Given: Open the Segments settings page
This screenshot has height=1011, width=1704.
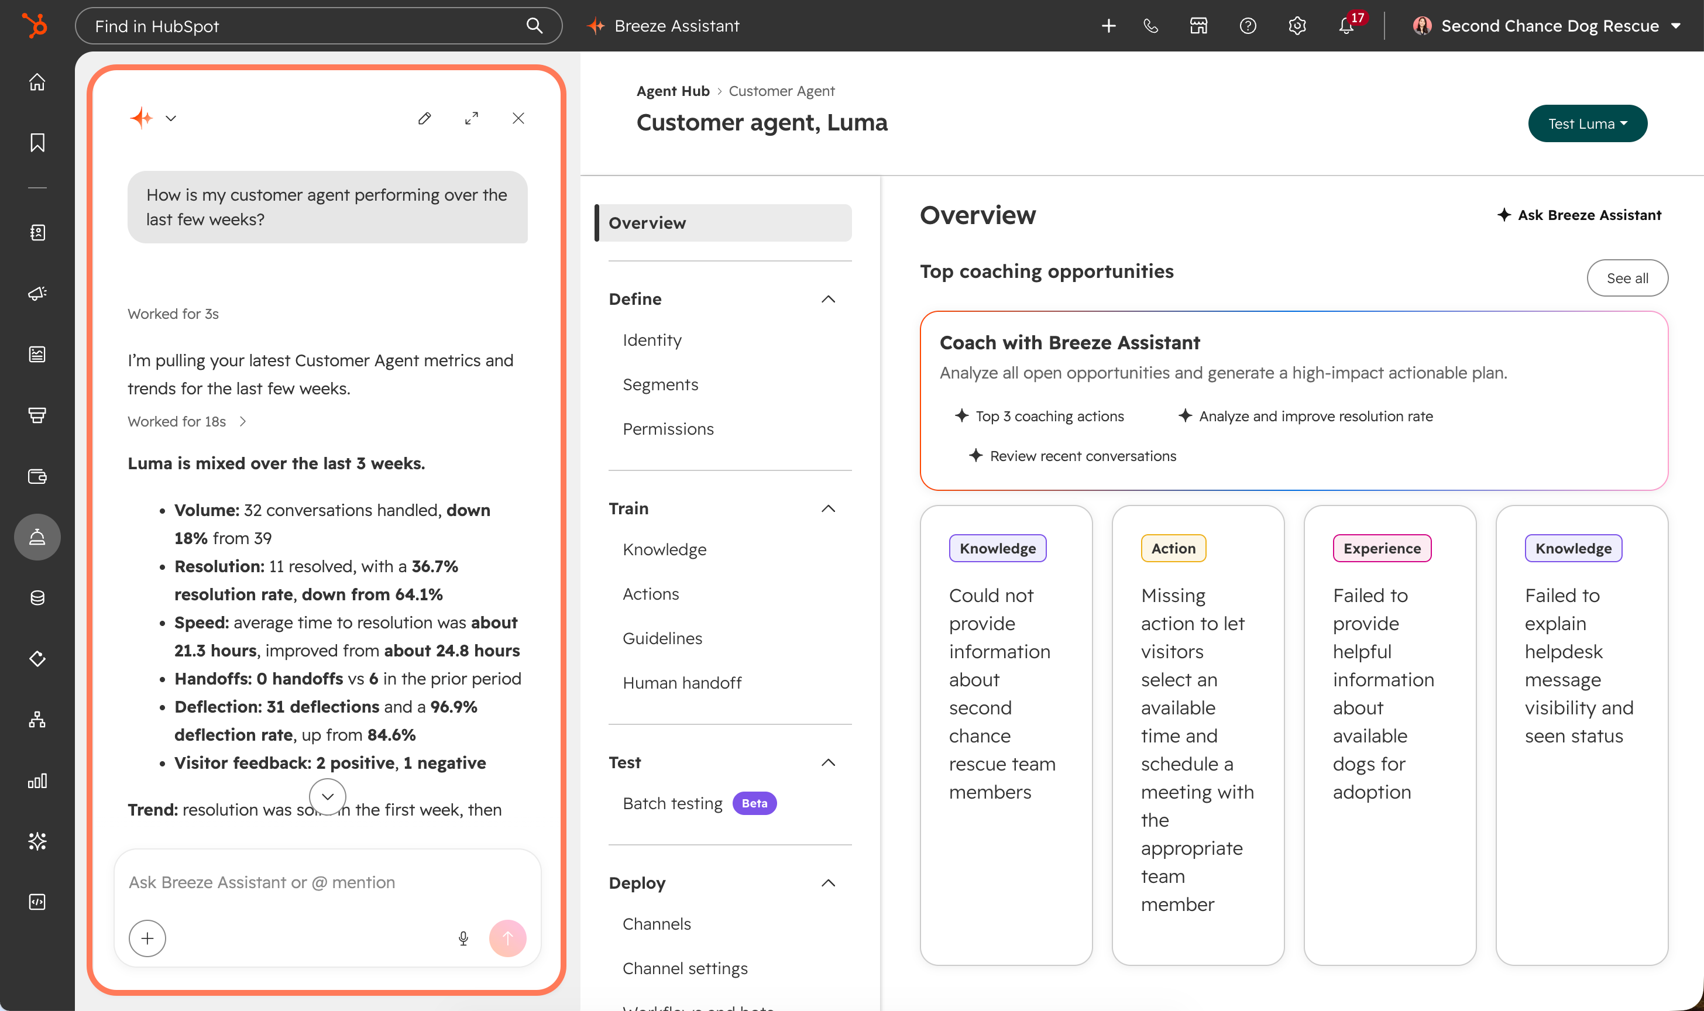Looking at the screenshot, I should pos(660,385).
